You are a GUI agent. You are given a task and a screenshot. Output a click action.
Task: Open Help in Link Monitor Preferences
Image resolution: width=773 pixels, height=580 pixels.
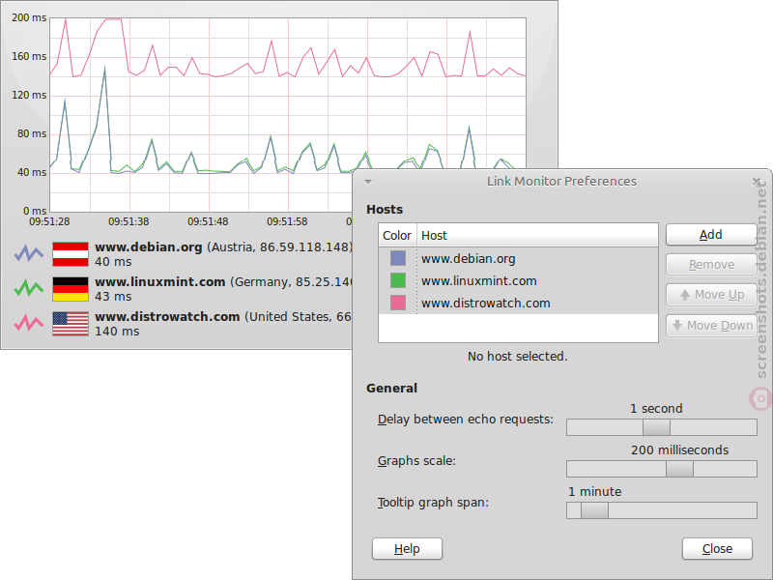[407, 549]
